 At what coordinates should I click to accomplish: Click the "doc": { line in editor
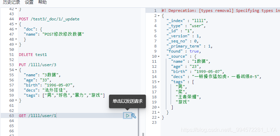tap(33, 29)
